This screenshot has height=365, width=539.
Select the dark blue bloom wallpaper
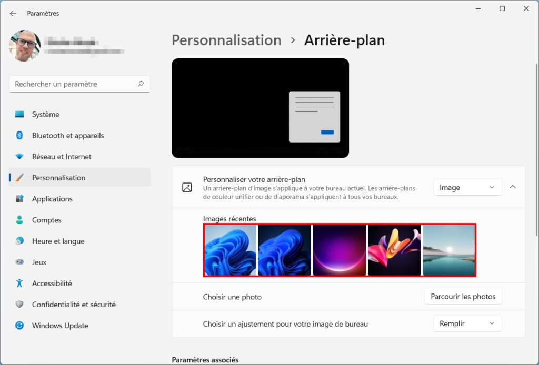pyautogui.click(x=285, y=250)
